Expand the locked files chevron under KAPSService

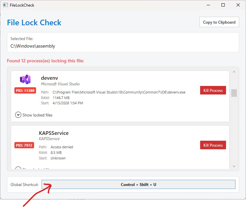coord(18,169)
